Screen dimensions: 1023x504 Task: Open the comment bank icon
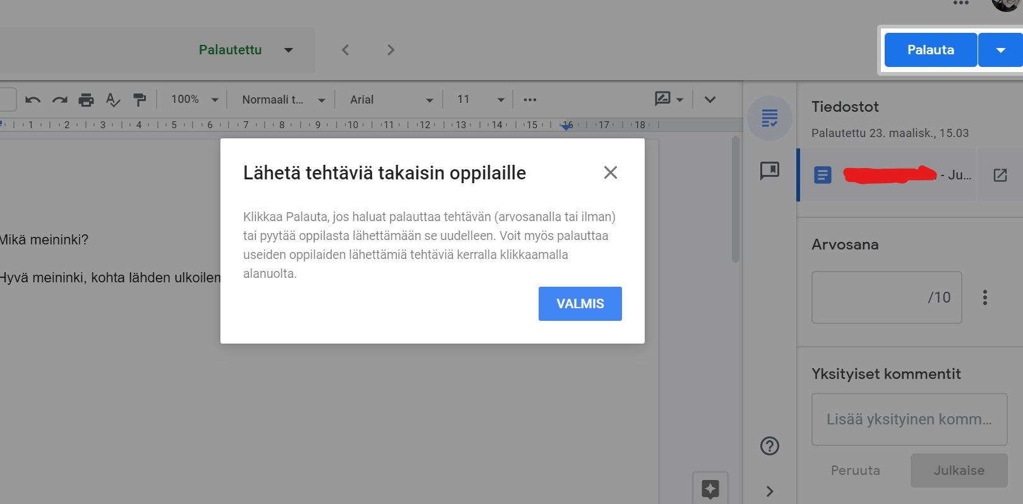(769, 171)
